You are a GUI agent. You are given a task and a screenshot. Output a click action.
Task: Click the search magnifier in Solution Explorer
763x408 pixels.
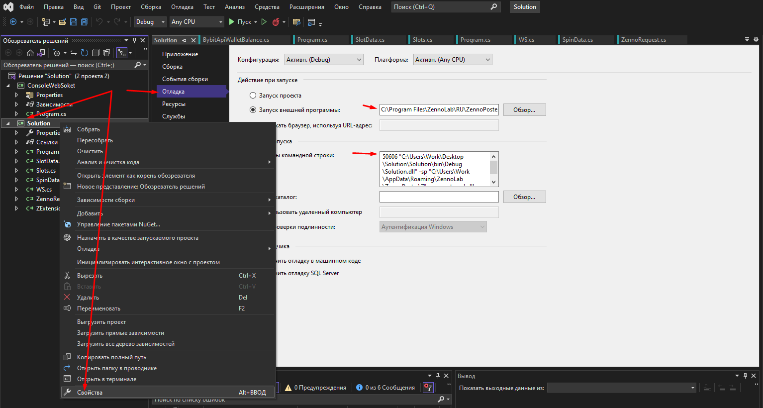click(138, 65)
